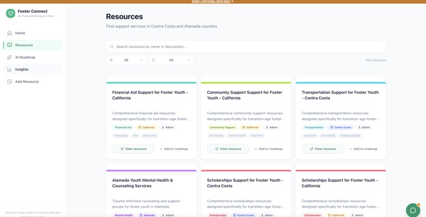Click the youth-only tag on Financial Aid card
426x217 pixels.
pyautogui.click(x=150, y=135)
